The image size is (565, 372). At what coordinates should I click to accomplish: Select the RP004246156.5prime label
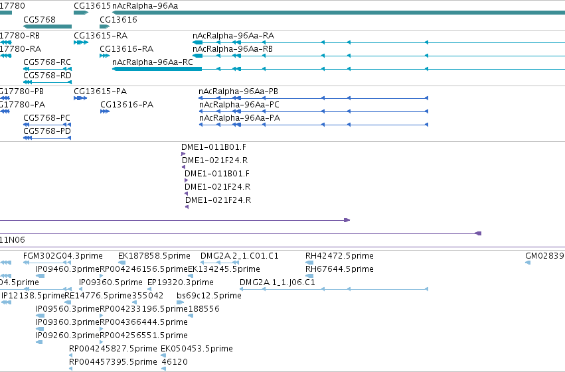(144, 269)
